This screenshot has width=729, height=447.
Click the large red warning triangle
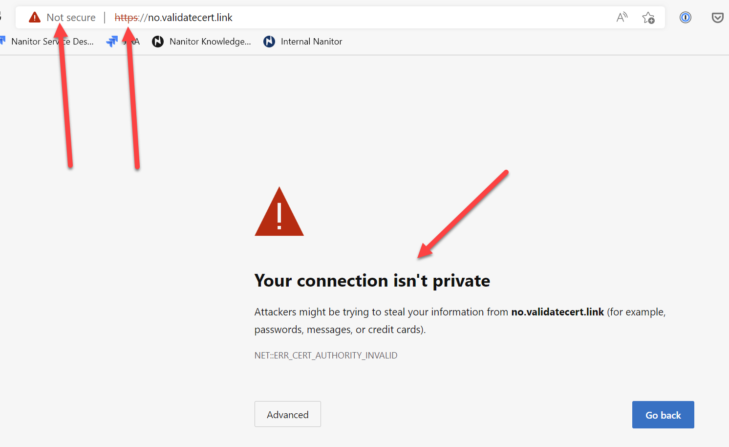(279, 212)
